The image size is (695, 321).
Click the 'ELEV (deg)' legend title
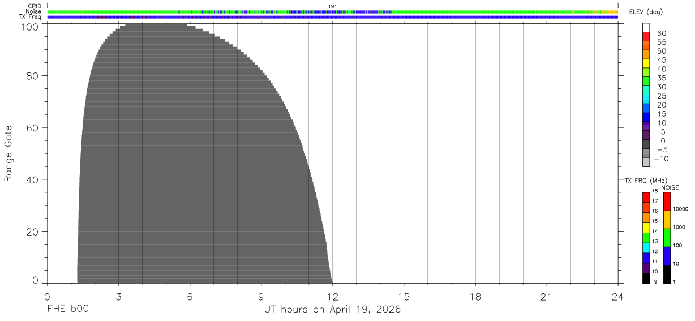646,12
